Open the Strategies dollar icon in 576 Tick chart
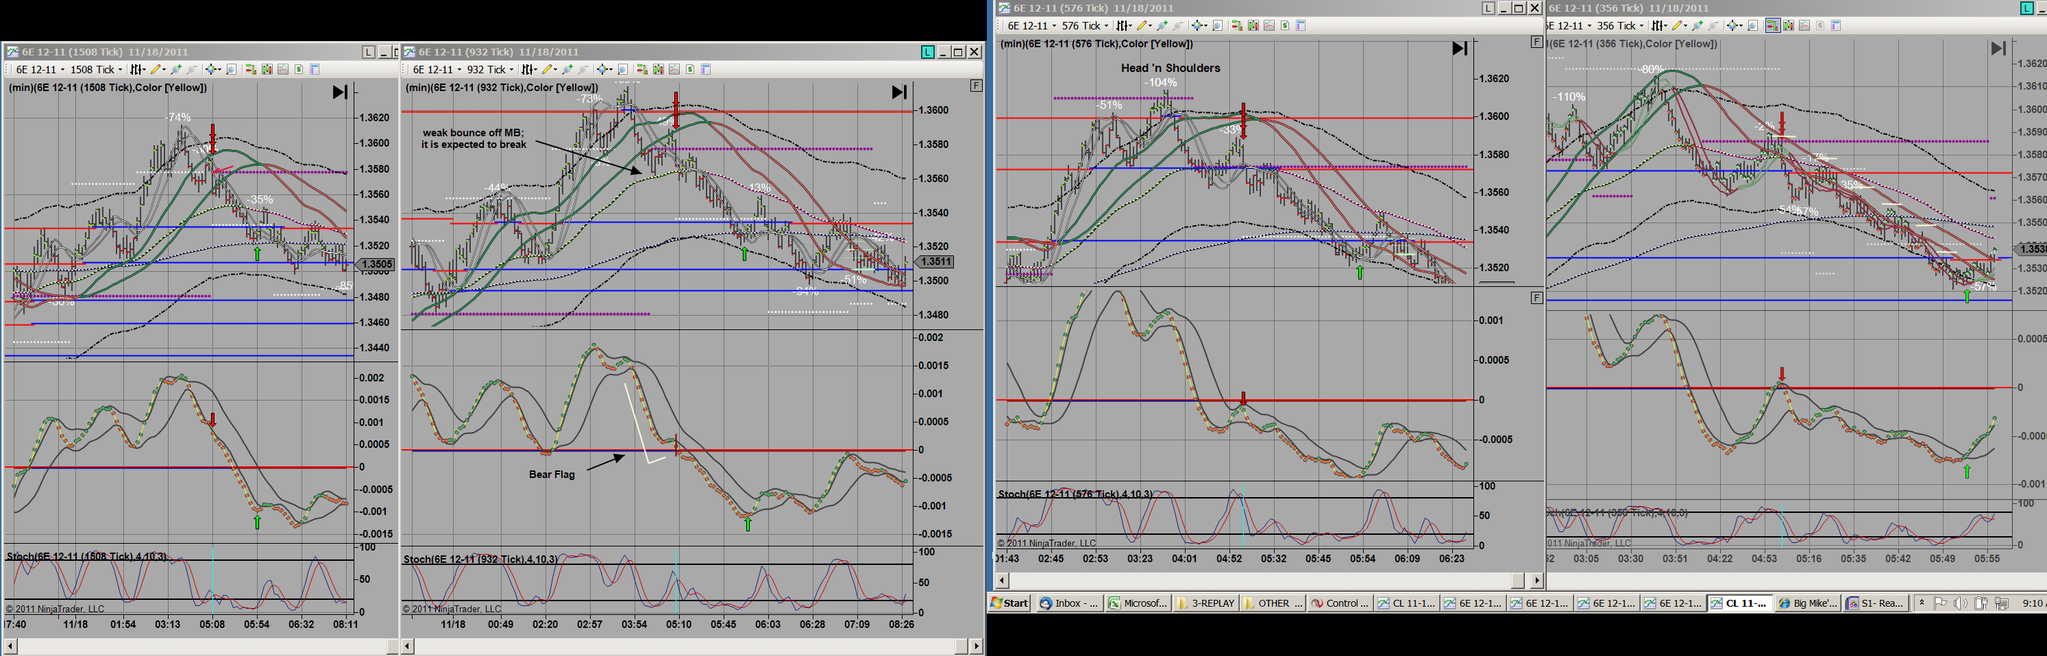 [1285, 26]
